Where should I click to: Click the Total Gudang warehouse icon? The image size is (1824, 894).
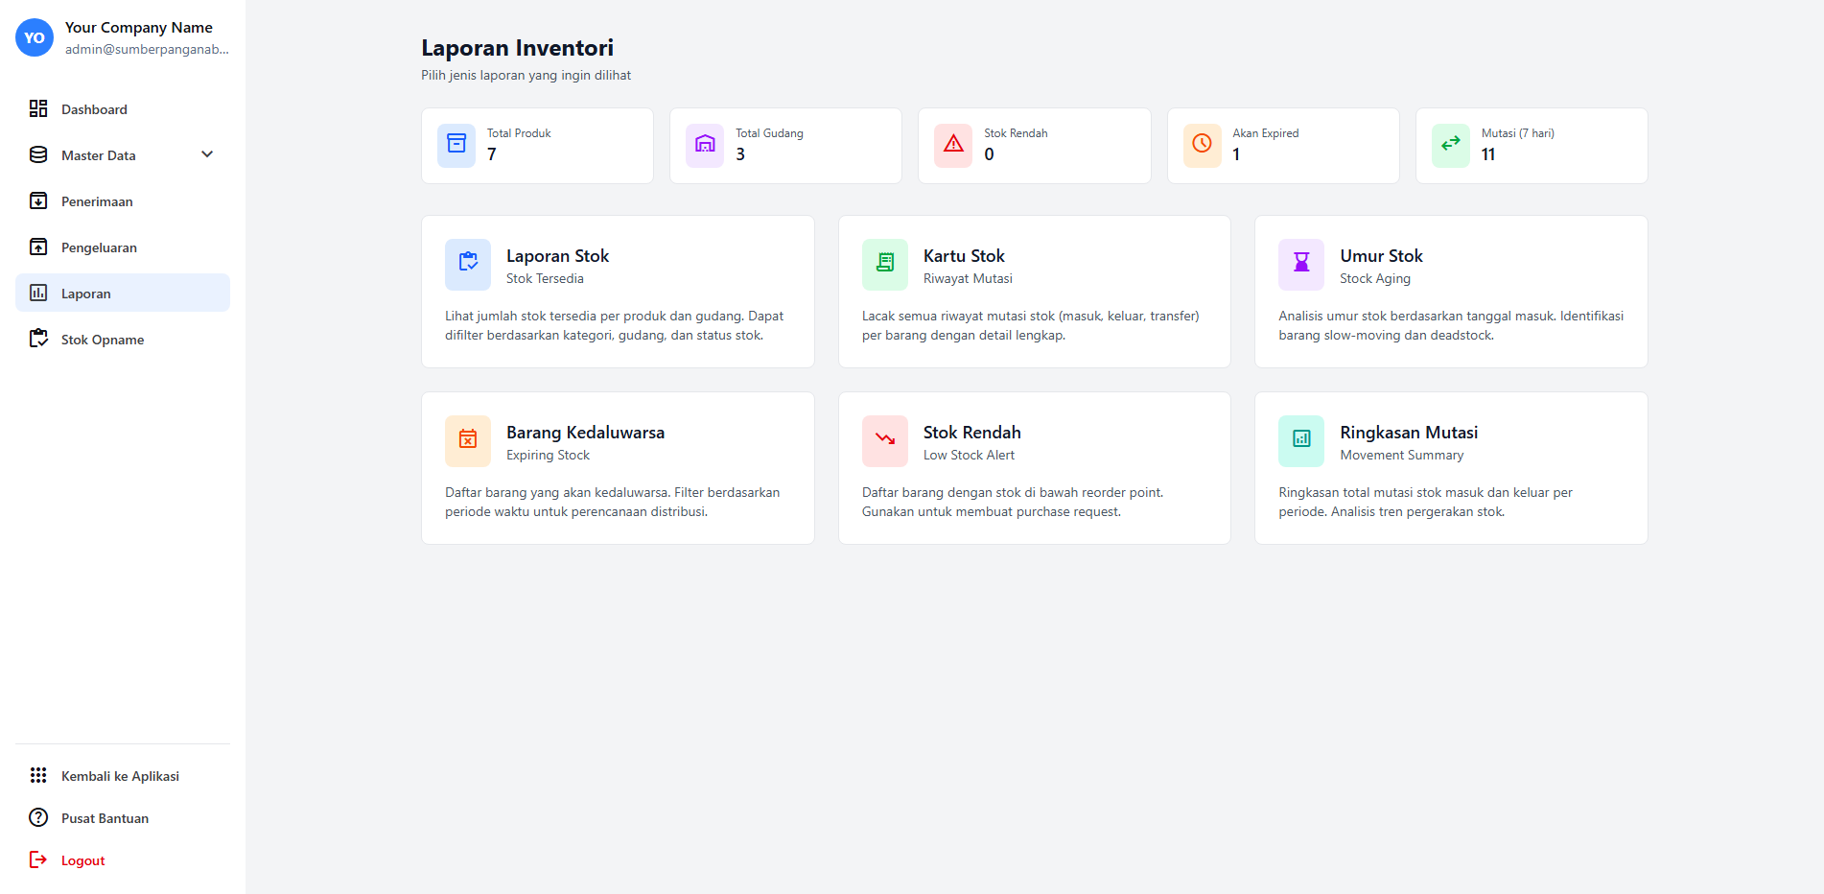pos(705,145)
